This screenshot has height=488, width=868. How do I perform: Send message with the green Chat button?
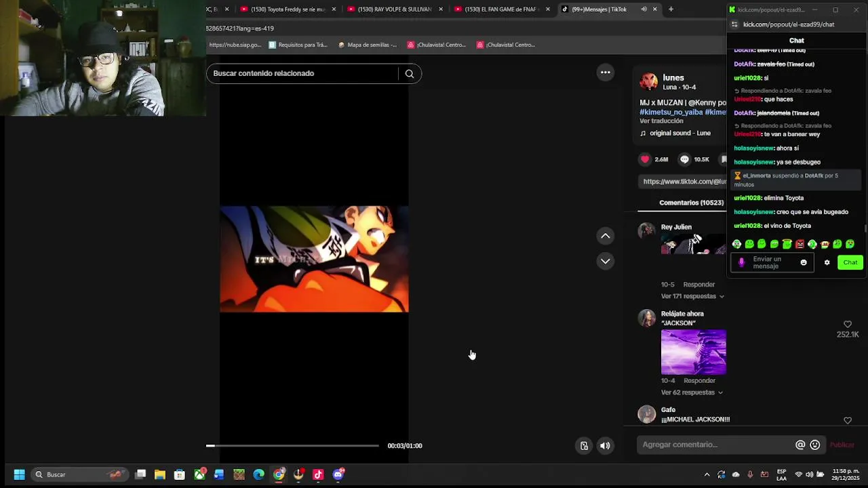pyautogui.click(x=850, y=263)
